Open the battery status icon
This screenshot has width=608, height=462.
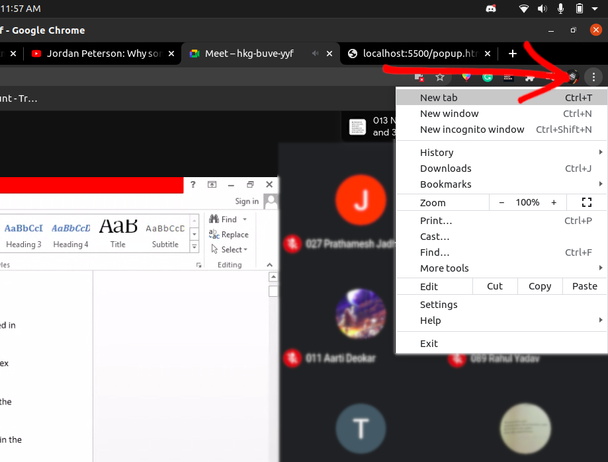[x=580, y=9]
